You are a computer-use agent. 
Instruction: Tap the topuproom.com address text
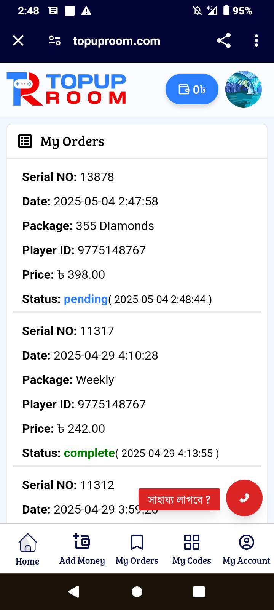point(116,41)
